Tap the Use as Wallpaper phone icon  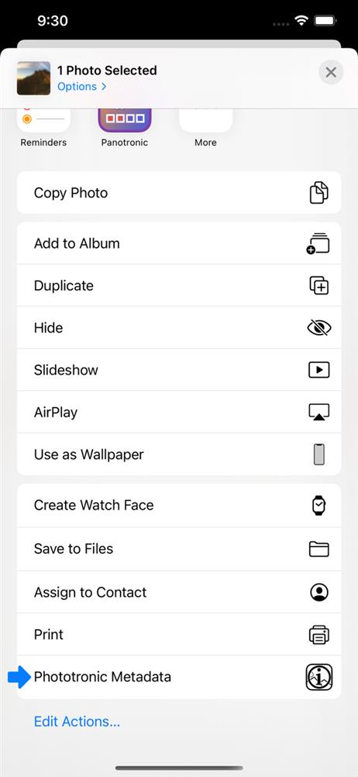tap(319, 455)
